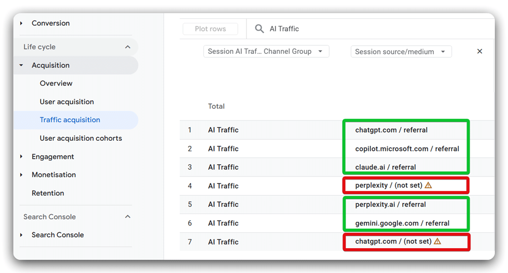Screen dimensions: 508x273
Task: Click gemini.google.com / referral cell
Action: (x=402, y=223)
